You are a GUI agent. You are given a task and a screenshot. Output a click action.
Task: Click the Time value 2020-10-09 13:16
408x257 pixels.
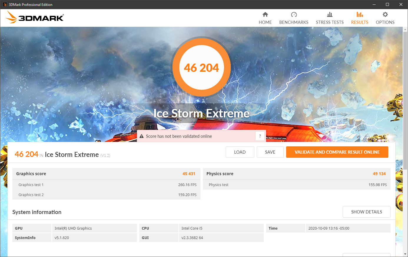click(x=329, y=228)
